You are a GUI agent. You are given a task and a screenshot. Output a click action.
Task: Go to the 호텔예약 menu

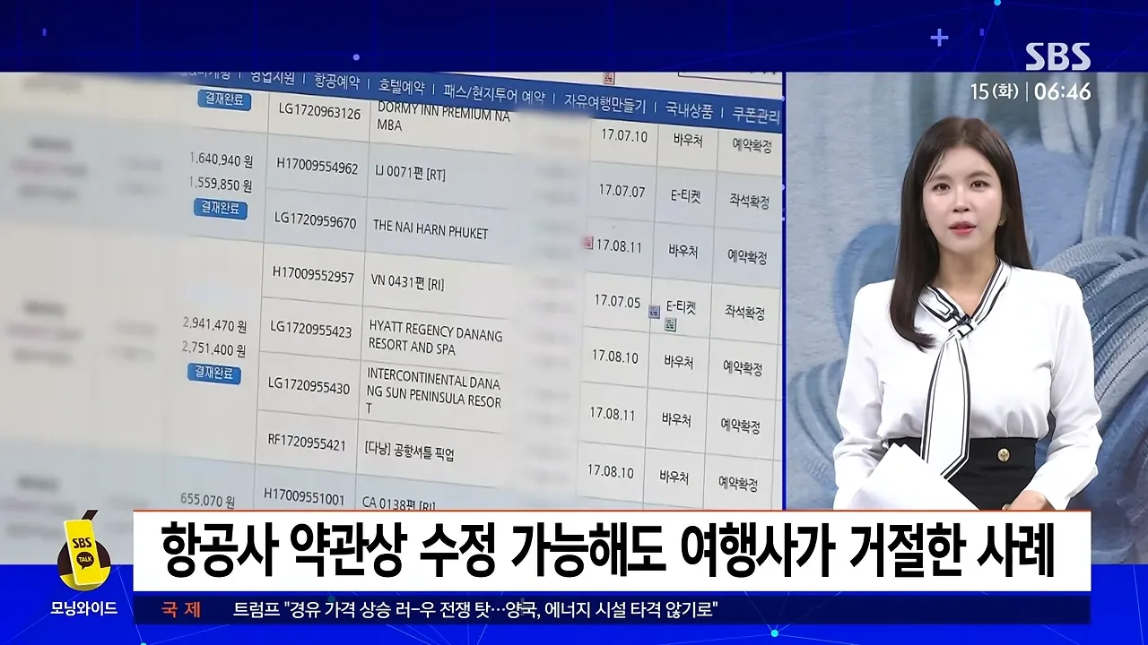point(400,87)
